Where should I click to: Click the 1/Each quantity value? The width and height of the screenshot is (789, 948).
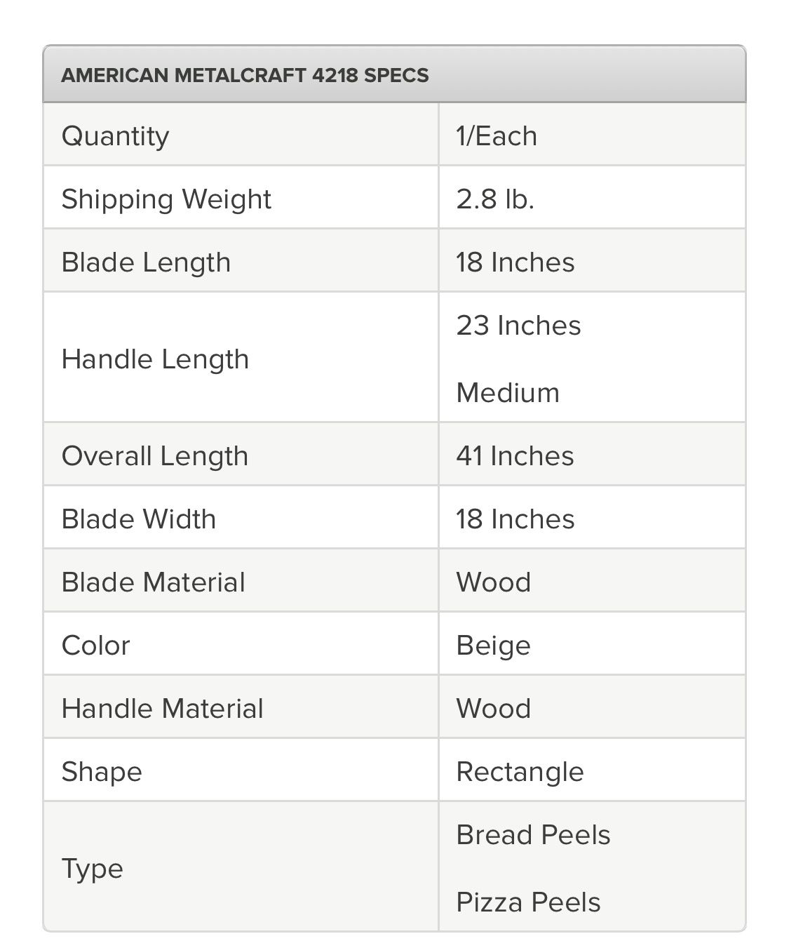[497, 135]
